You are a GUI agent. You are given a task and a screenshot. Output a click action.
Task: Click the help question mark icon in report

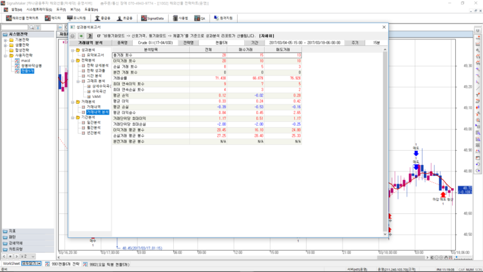point(90,35)
